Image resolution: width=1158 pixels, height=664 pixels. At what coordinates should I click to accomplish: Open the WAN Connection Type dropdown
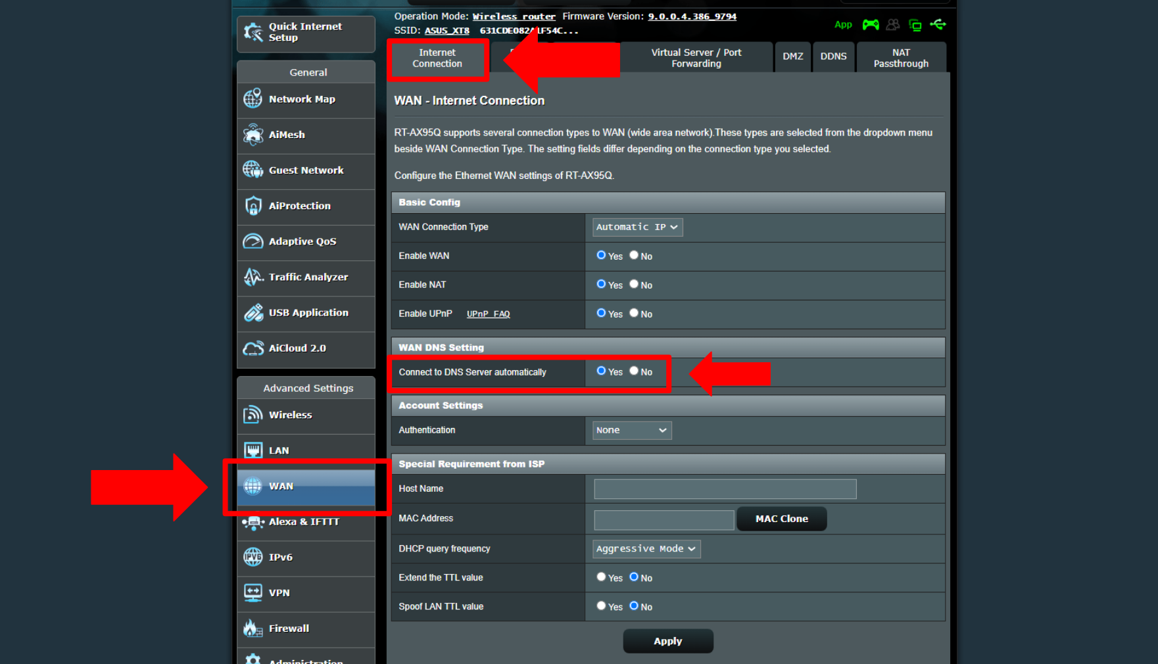point(637,227)
